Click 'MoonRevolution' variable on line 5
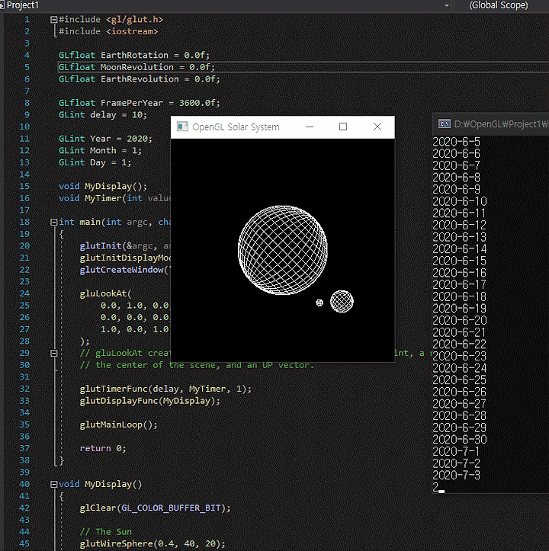The width and height of the screenshot is (549, 551). point(136,67)
